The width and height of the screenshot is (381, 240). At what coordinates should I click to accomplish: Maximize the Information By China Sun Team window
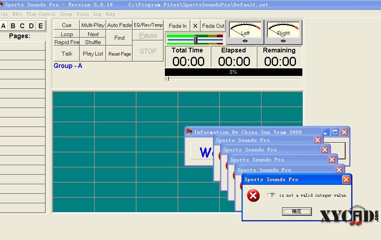335,132
